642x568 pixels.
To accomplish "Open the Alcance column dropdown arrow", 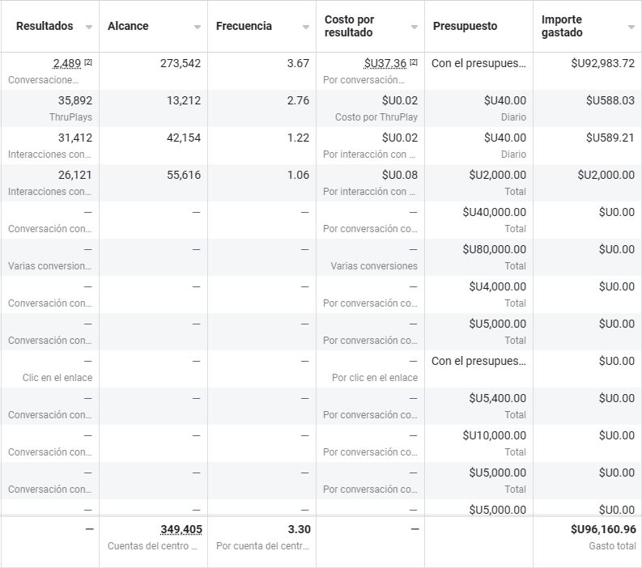I will click(198, 27).
